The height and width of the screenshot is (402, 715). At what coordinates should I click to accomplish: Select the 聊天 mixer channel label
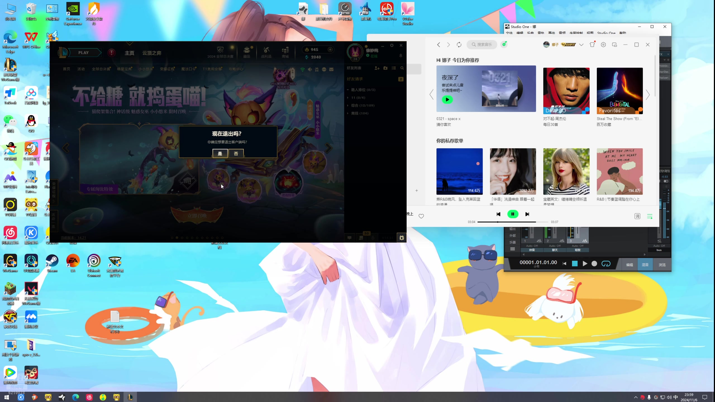pos(555,250)
